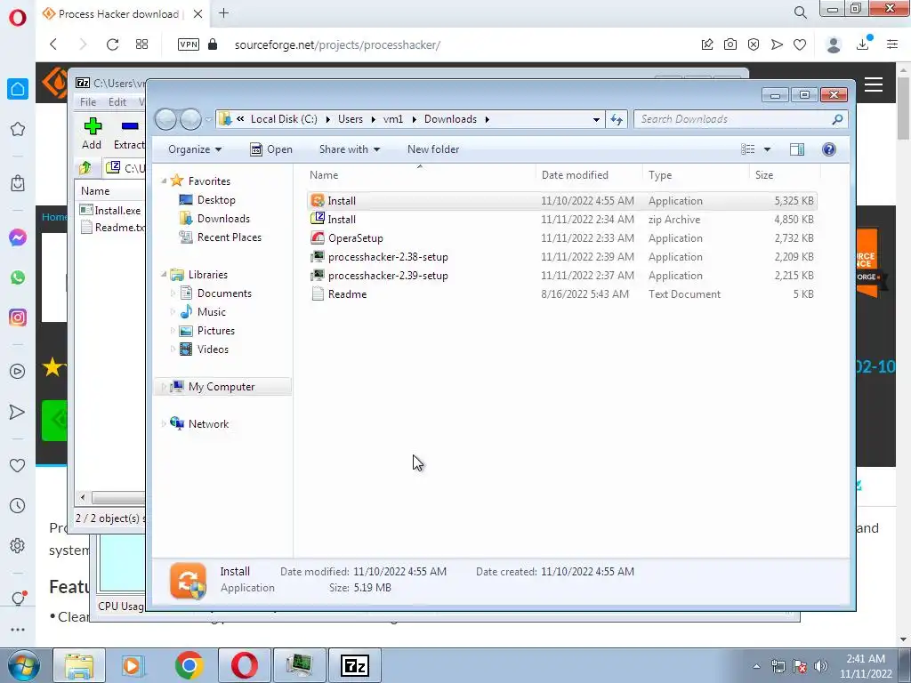
Task: Expand My Computer tree node
Action: click(164, 387)
